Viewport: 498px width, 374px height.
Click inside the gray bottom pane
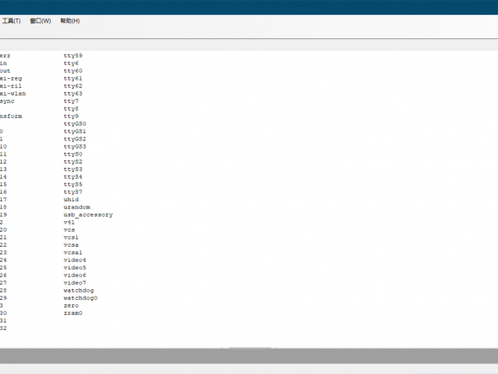[249, 357]
